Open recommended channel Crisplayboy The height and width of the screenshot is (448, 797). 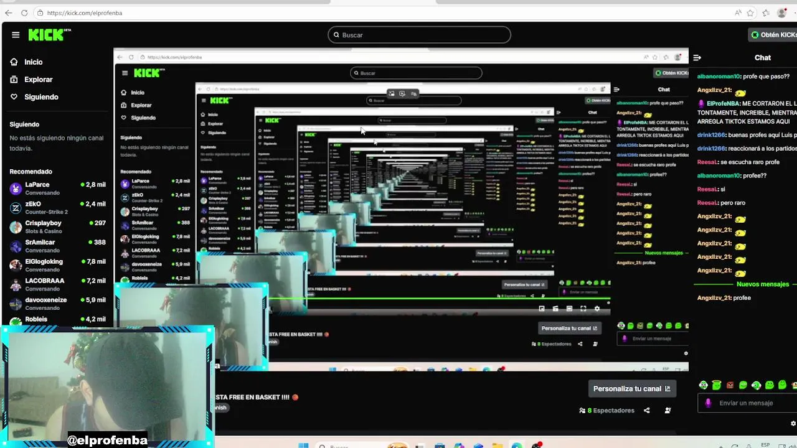57,227
